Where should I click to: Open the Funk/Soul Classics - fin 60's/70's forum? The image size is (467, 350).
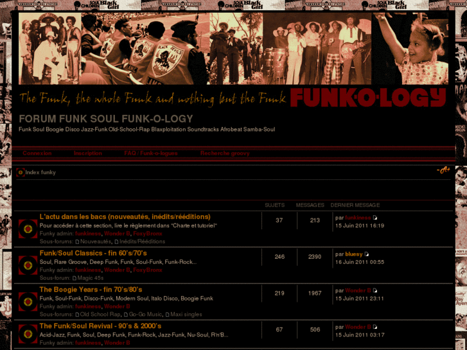coord(93,253)
